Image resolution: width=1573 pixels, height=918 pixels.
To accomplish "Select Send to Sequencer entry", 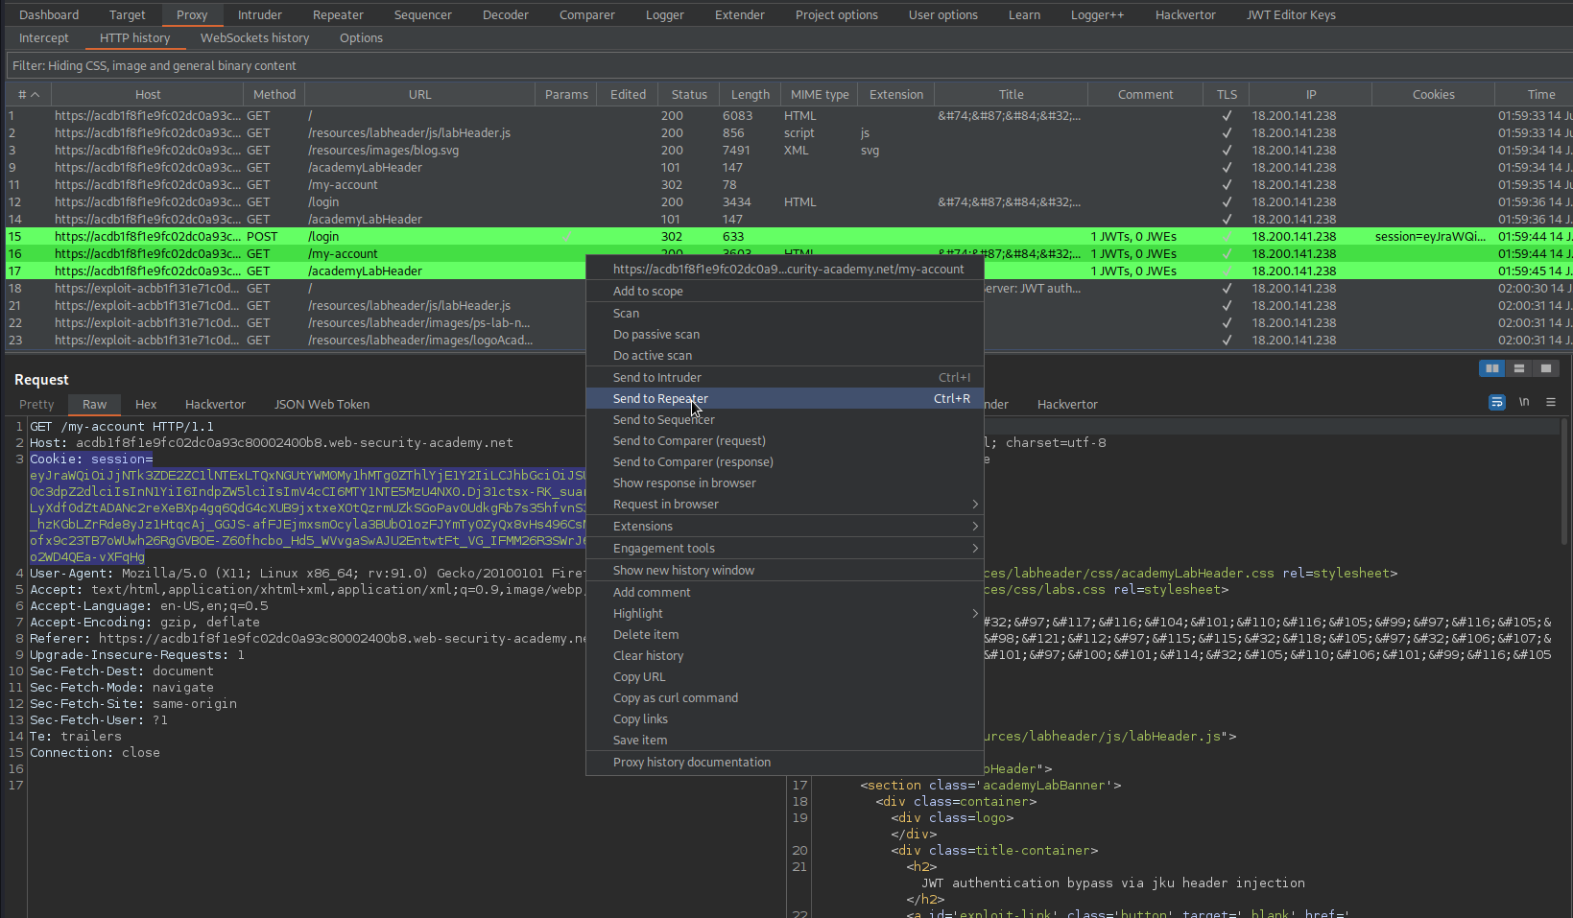I will pyautogui.click(x=785, y=420).
